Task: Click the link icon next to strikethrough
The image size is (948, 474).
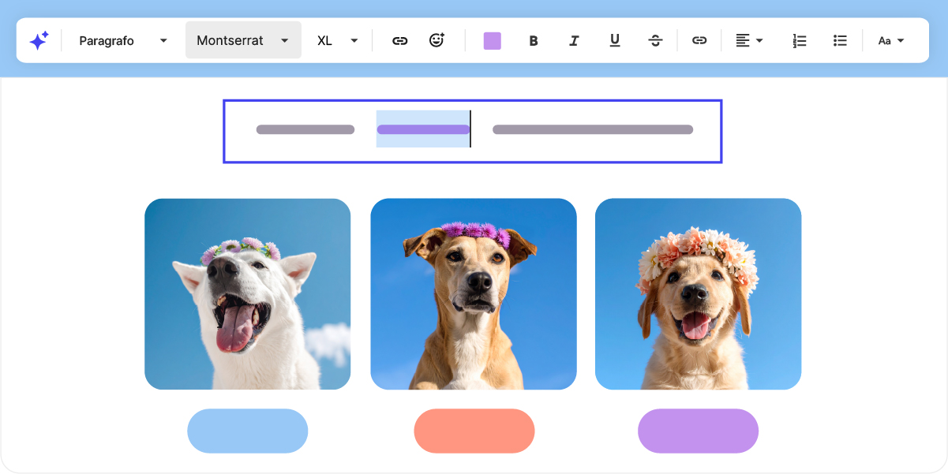Action: [699, 40]
